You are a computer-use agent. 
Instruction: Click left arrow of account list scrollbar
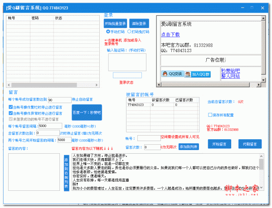tap(9, 85)
